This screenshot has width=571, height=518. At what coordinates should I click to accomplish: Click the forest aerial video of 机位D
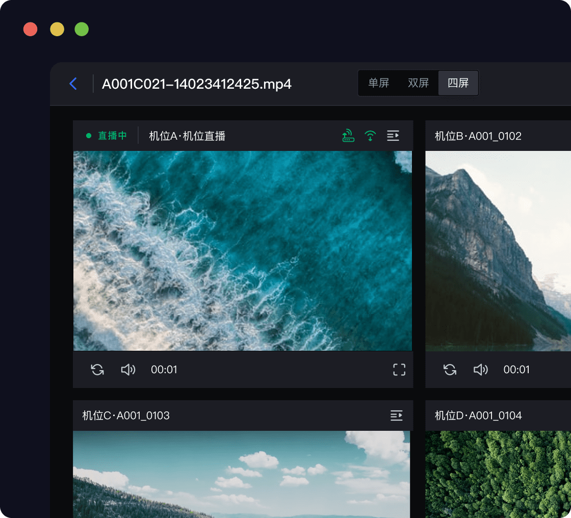tap(498, 474)
